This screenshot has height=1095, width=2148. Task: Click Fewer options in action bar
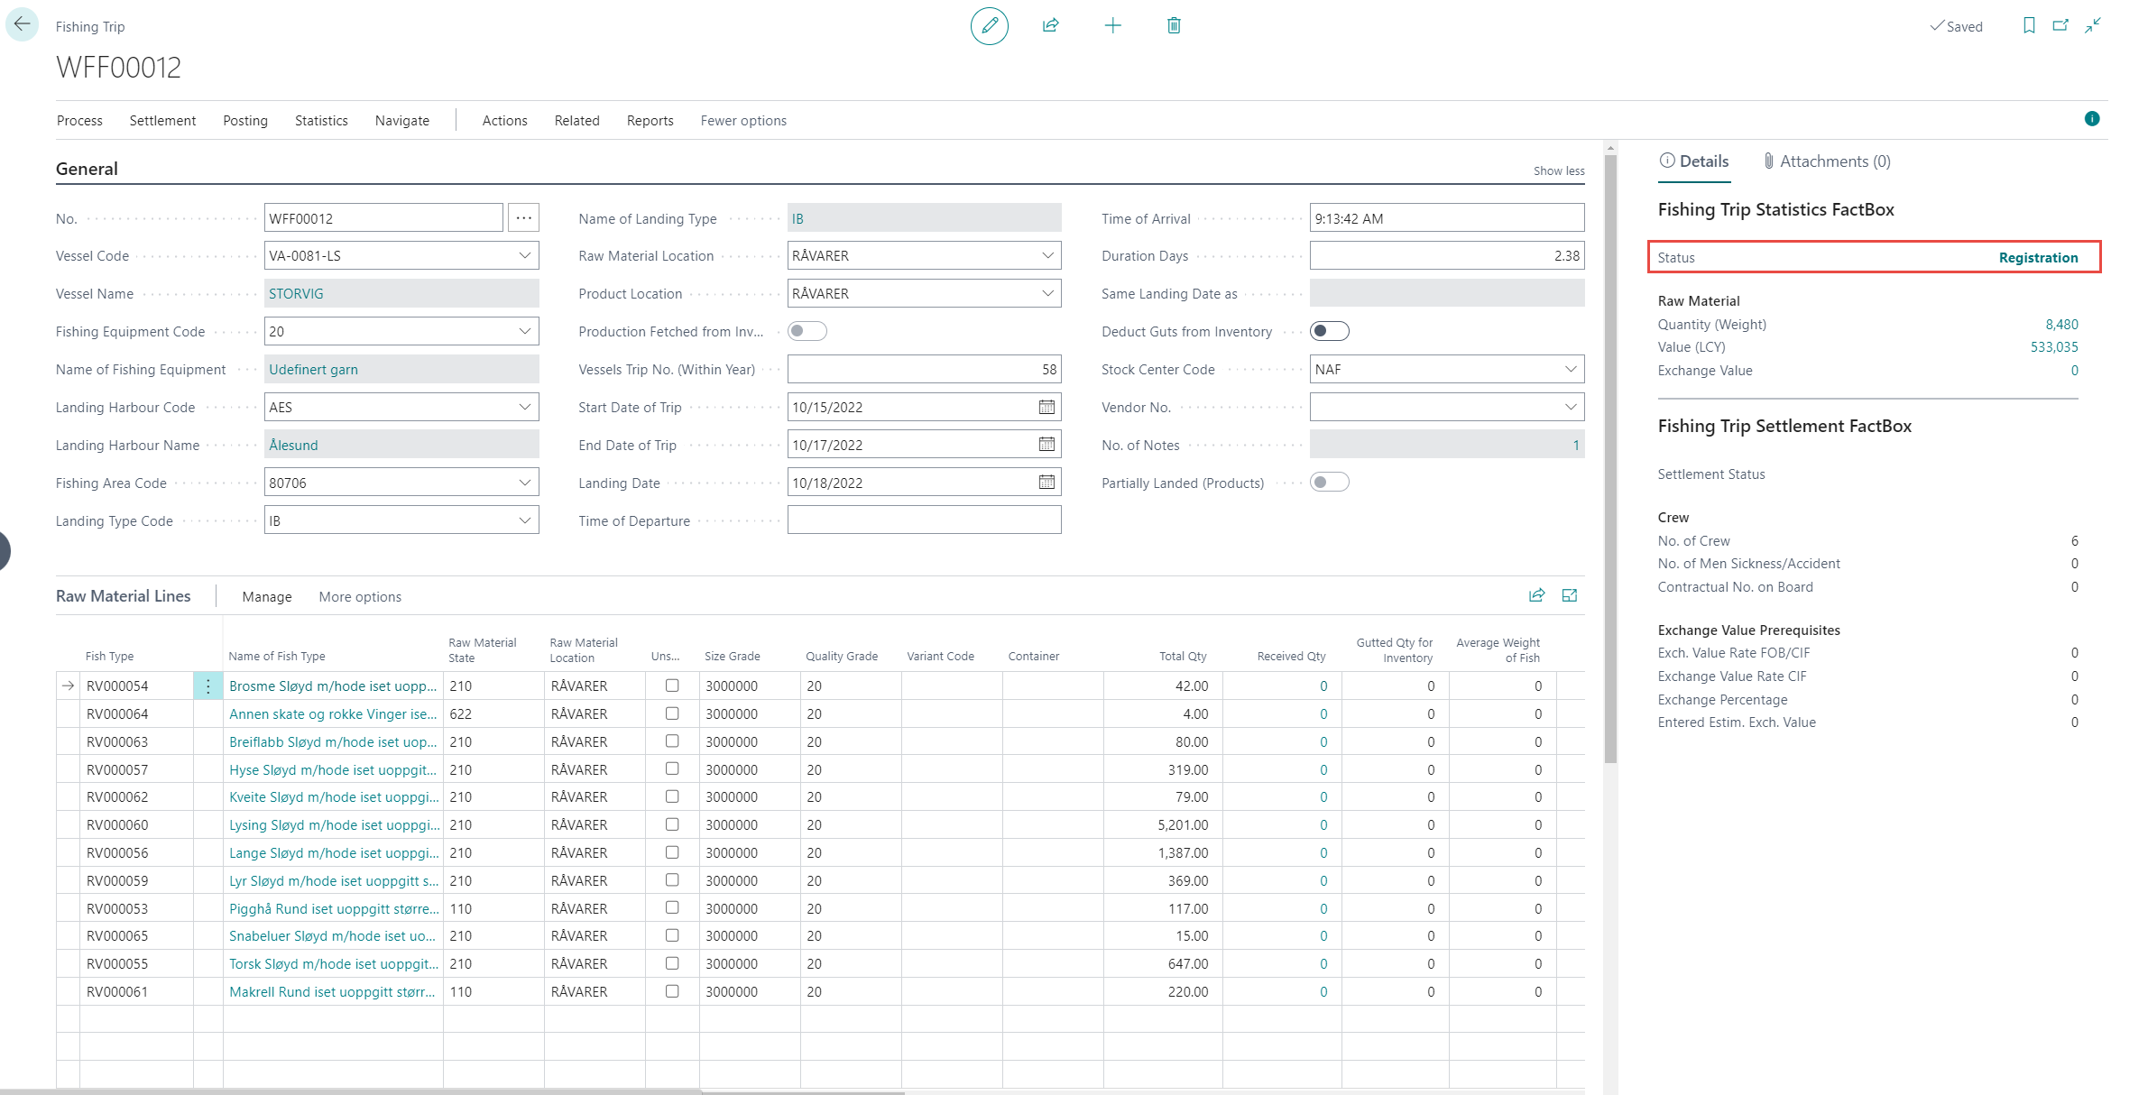click(743, 121)
